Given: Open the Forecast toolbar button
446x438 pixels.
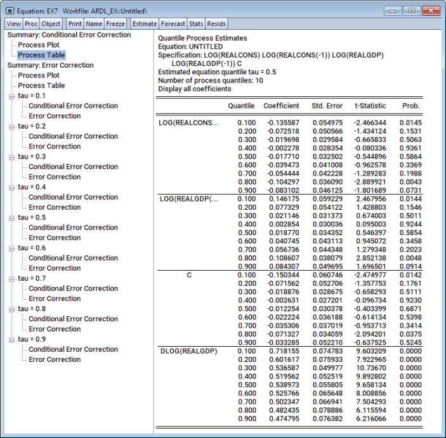Looking at the screenshot, I should tap(173, 23).
